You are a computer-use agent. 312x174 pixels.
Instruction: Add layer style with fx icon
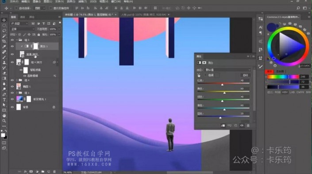click(25, 171)
